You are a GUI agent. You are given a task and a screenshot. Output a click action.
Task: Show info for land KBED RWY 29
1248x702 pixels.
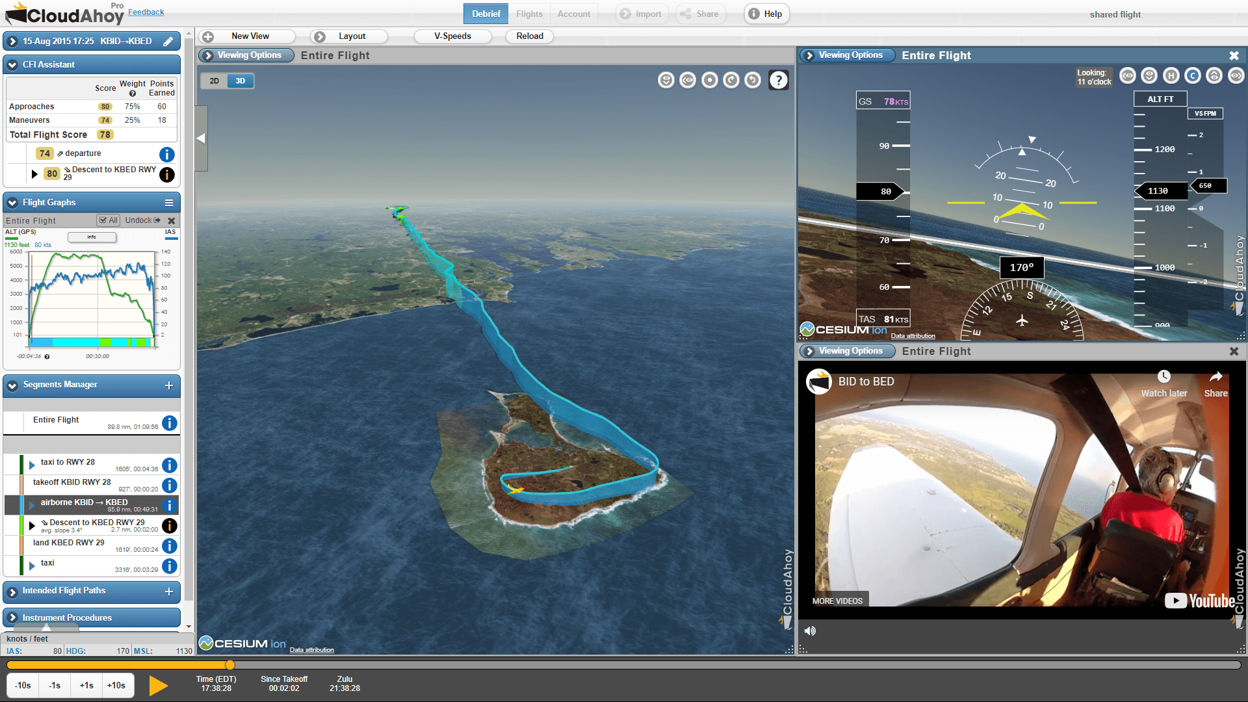coord(170,546)
